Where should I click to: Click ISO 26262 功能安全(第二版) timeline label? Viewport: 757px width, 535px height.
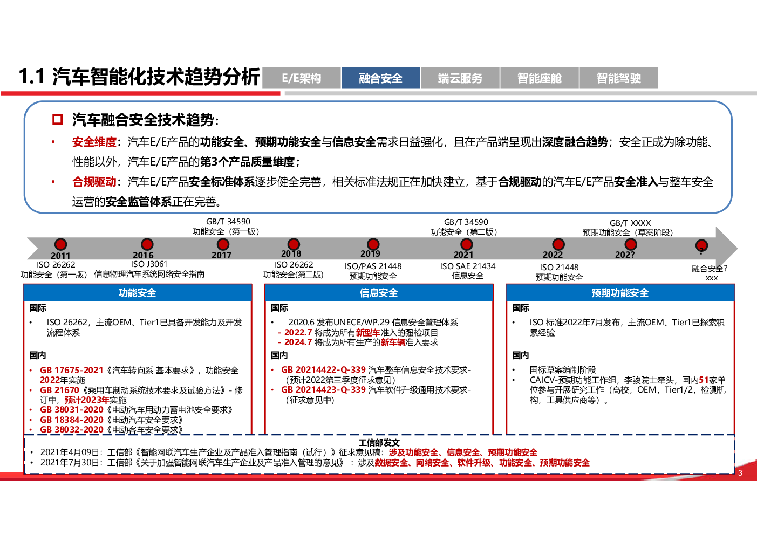[x=294, y=270]
